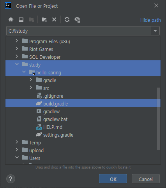This screenshot has height=188, width=166.
Task: Click the .gitignore file icon
Action: (x=39, y=96)
